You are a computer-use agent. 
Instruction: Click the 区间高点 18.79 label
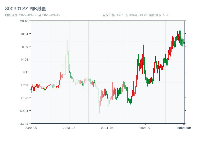(x=136, y=15)
